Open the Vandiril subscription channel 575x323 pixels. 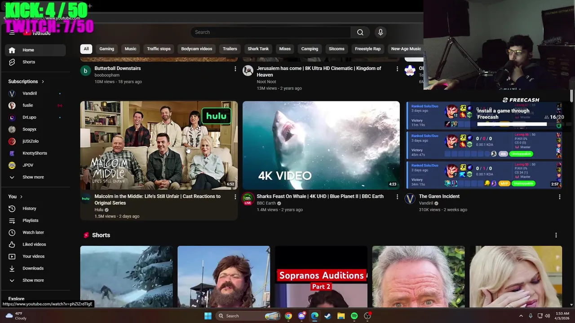[35, 93]
